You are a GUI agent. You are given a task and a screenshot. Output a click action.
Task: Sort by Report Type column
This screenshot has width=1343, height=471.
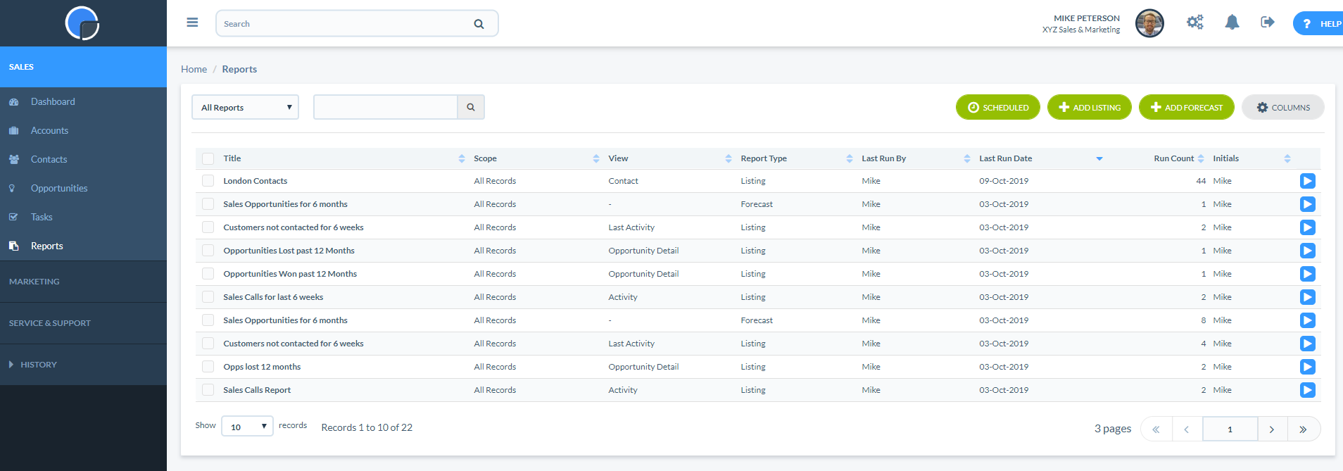click(850, 158)
